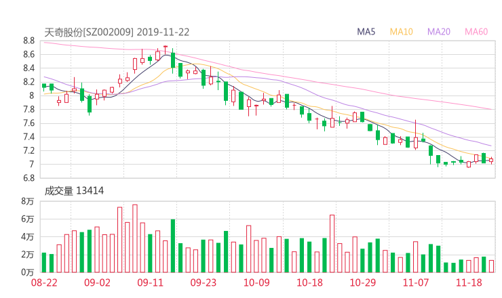Click the 6万 volume axis label
502x298 pixels.
point(28,219)
